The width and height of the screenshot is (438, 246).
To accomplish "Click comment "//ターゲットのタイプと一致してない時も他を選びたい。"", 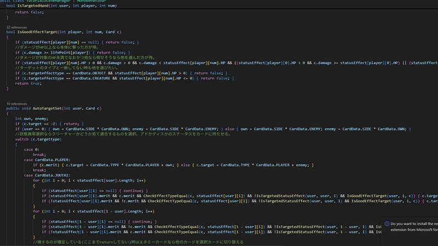I will point(67,68).
